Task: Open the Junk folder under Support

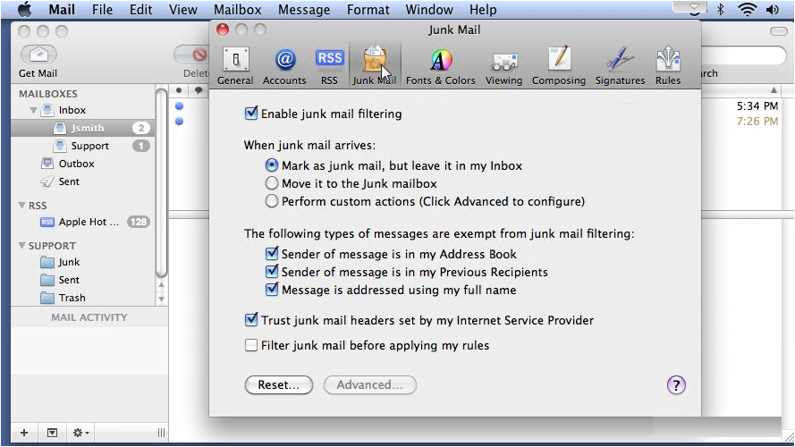Action: [82, 262]
